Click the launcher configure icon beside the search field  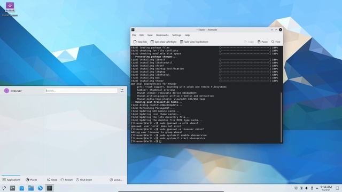122,91
